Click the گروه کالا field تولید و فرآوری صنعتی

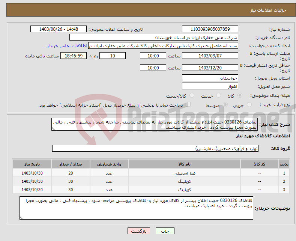coord(155,148)
